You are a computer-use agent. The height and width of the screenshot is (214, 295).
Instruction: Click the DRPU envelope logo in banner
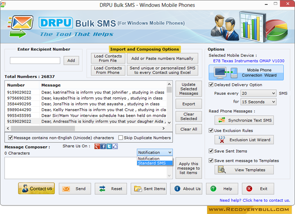[20, 26]
